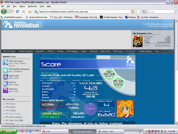Open the back-forward history dropdown arrow
This screenshot has width=178, height=134.
[12, 11]
